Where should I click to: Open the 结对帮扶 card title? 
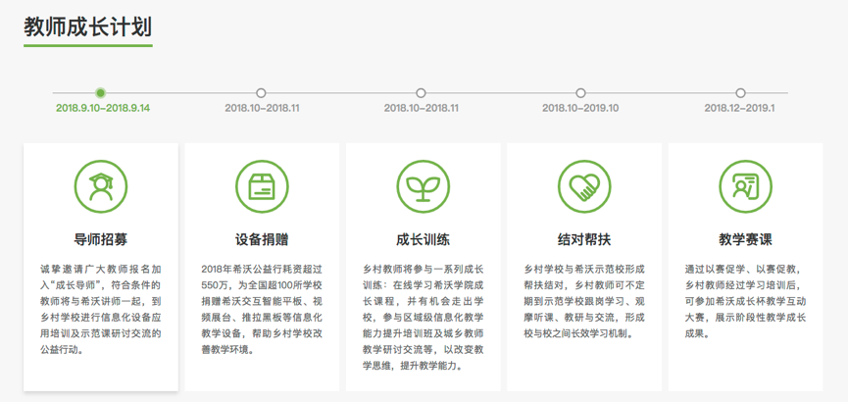pyautogui.click(x=584, y=238)
